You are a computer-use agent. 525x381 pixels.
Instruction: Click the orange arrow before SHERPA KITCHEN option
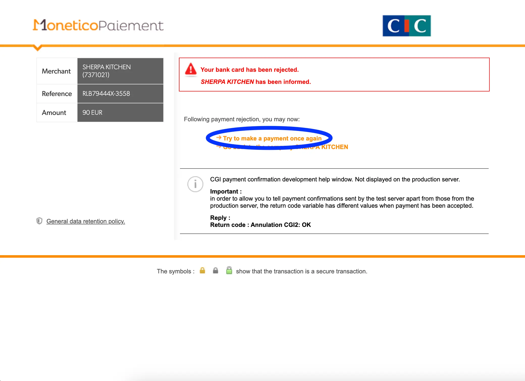pos(219,147)
